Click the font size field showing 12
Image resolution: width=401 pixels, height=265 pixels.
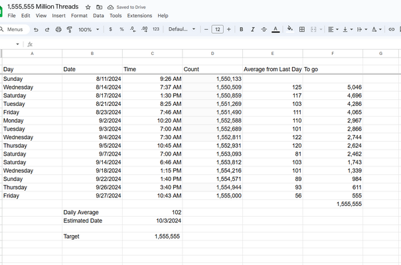(x=217, y=29)
